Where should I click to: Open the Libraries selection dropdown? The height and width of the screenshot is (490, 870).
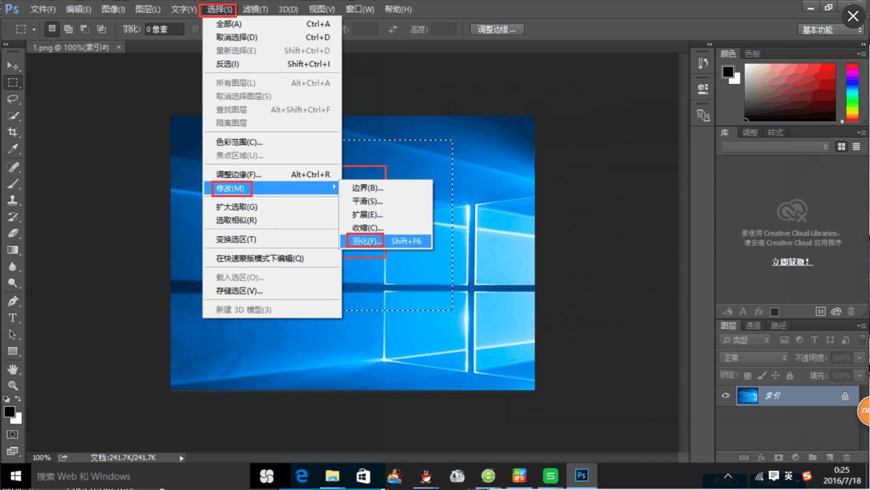pyautogui.click(x=776, y=147)
